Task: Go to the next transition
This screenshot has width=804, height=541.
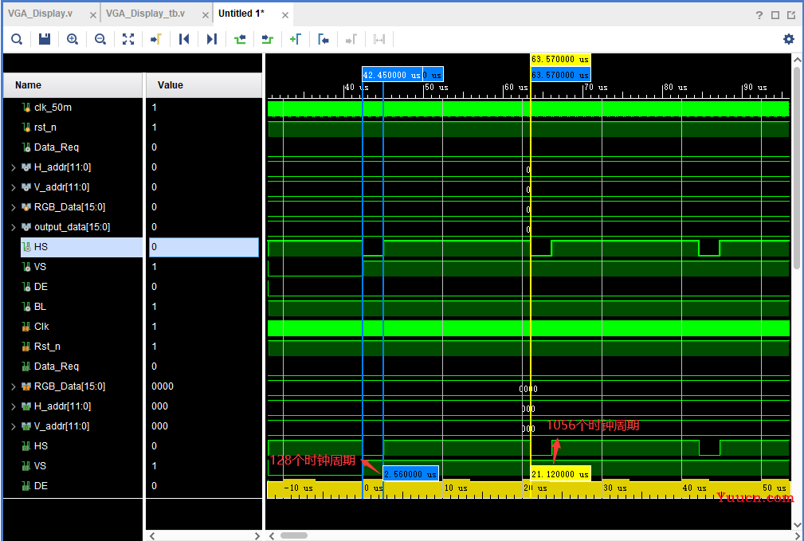Action: pos(267,40)
